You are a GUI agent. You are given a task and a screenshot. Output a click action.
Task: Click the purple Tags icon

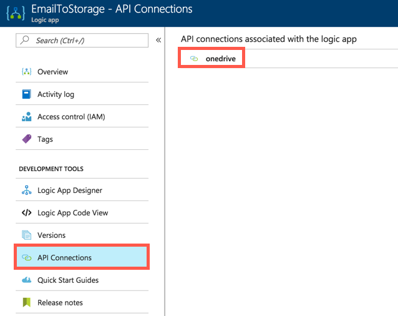(x=26, y=139)
